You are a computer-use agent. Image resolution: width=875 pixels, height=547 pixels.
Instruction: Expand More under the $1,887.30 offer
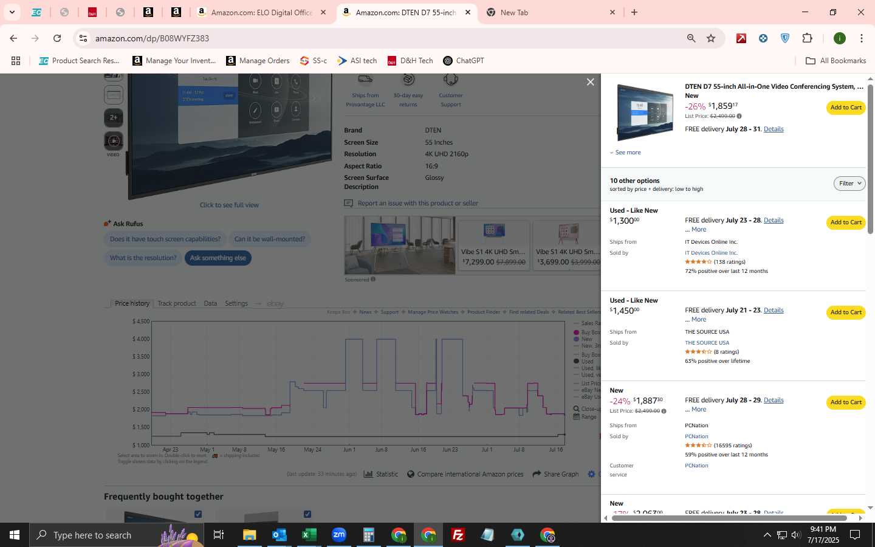click(x=699, y=410)
